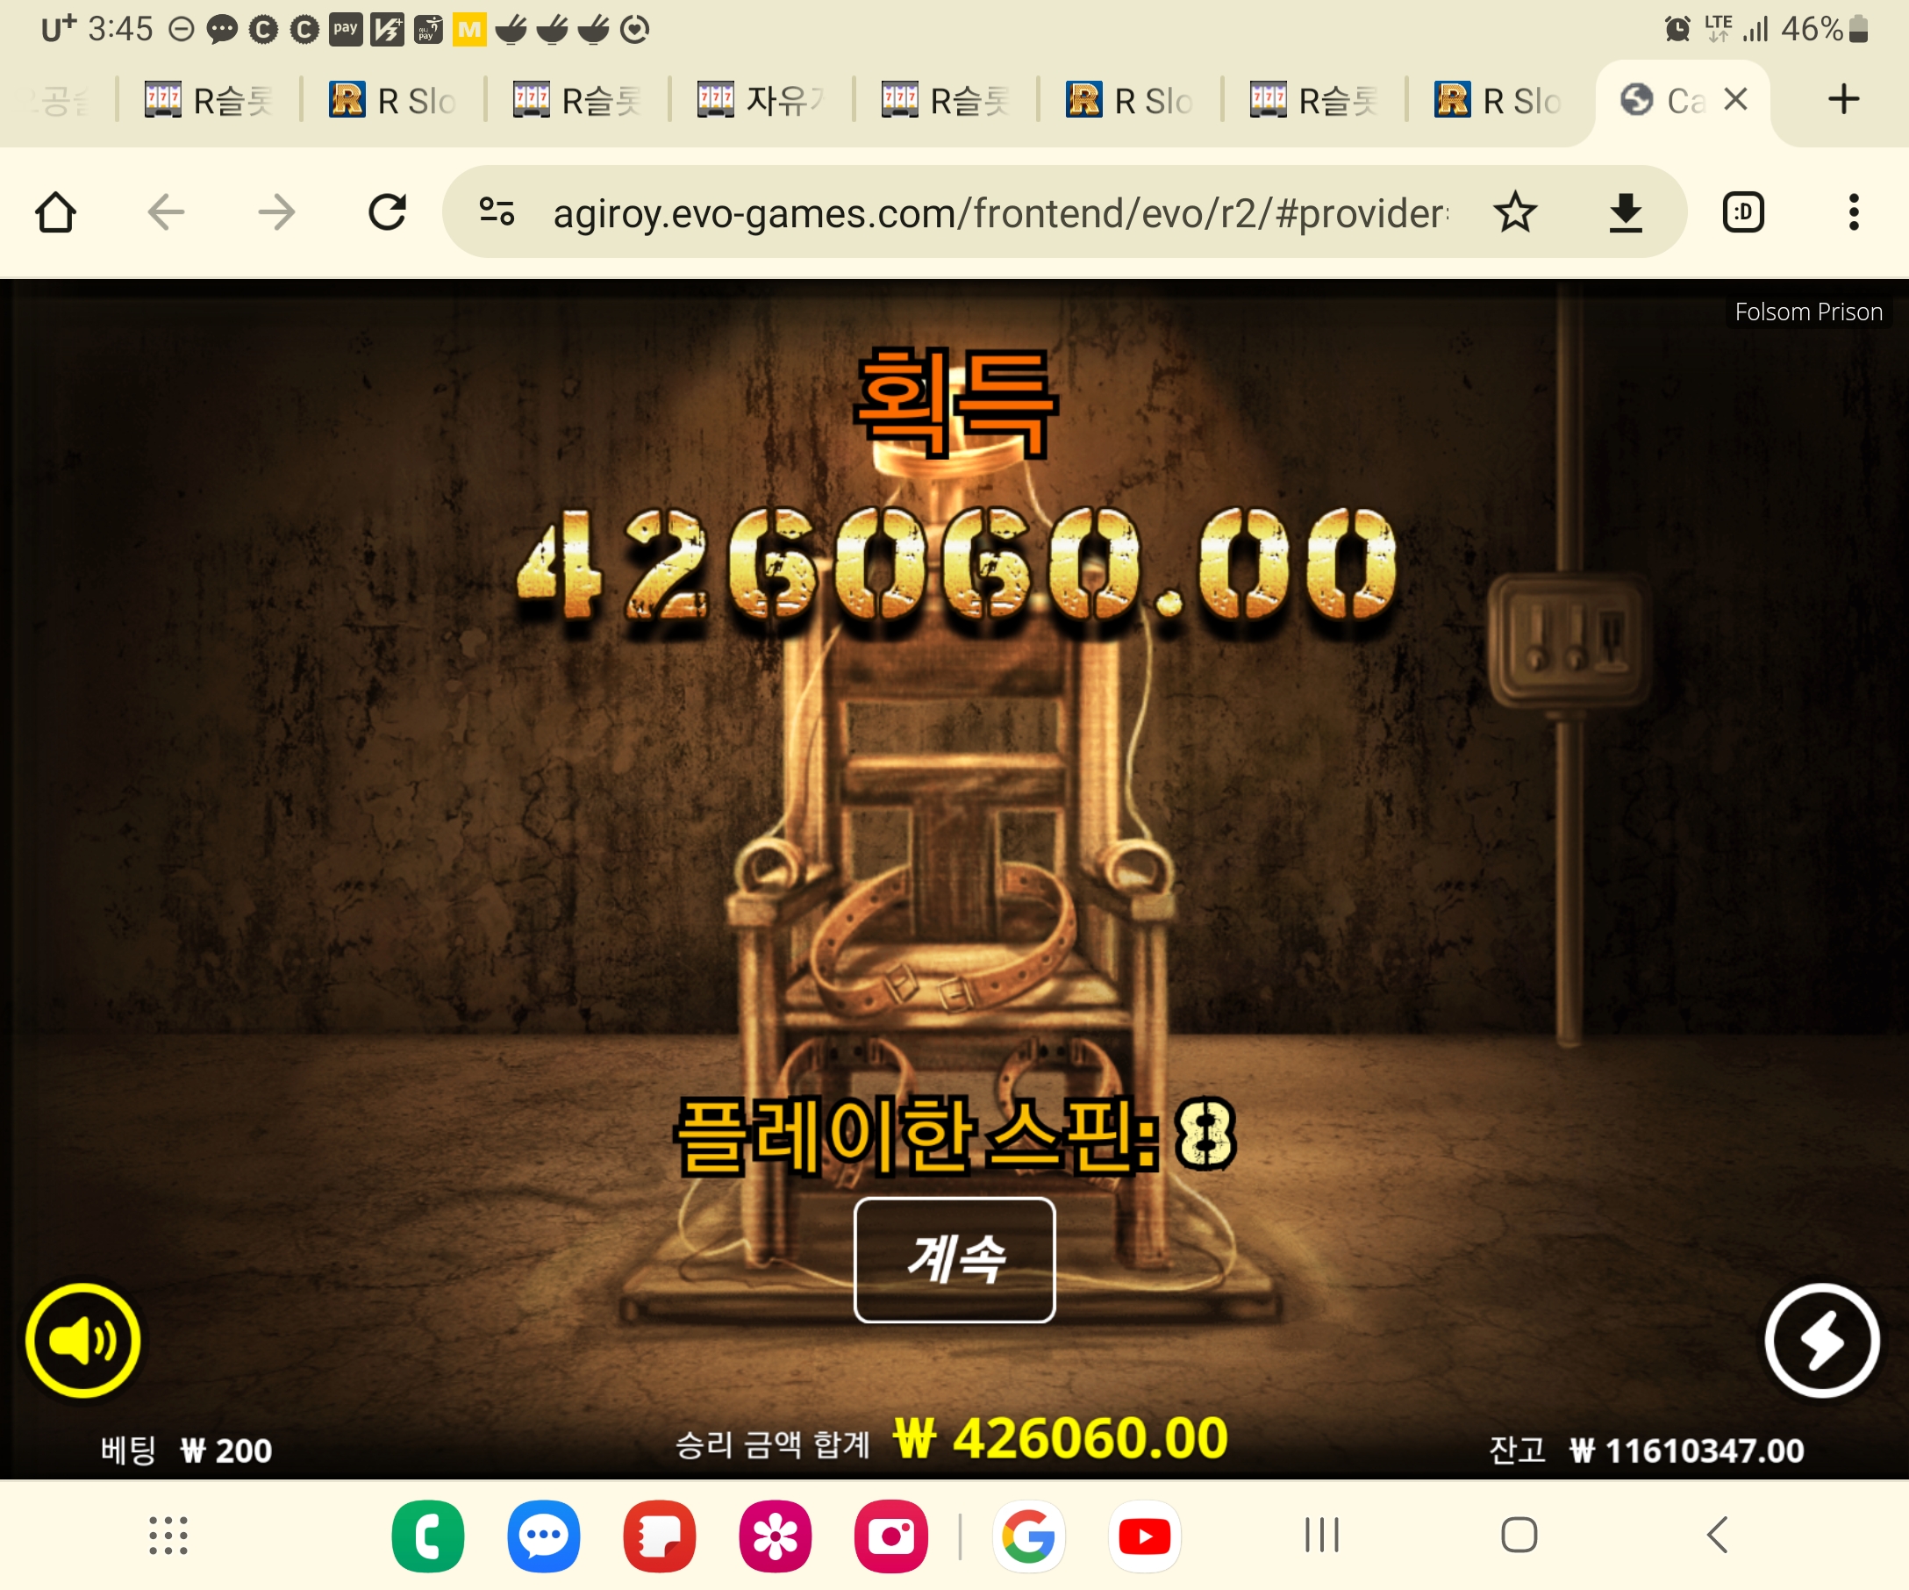Tap the do-not-disturb status icon
The width and height of the screenshot is (1909, 1590).
(x=181, y=29)
